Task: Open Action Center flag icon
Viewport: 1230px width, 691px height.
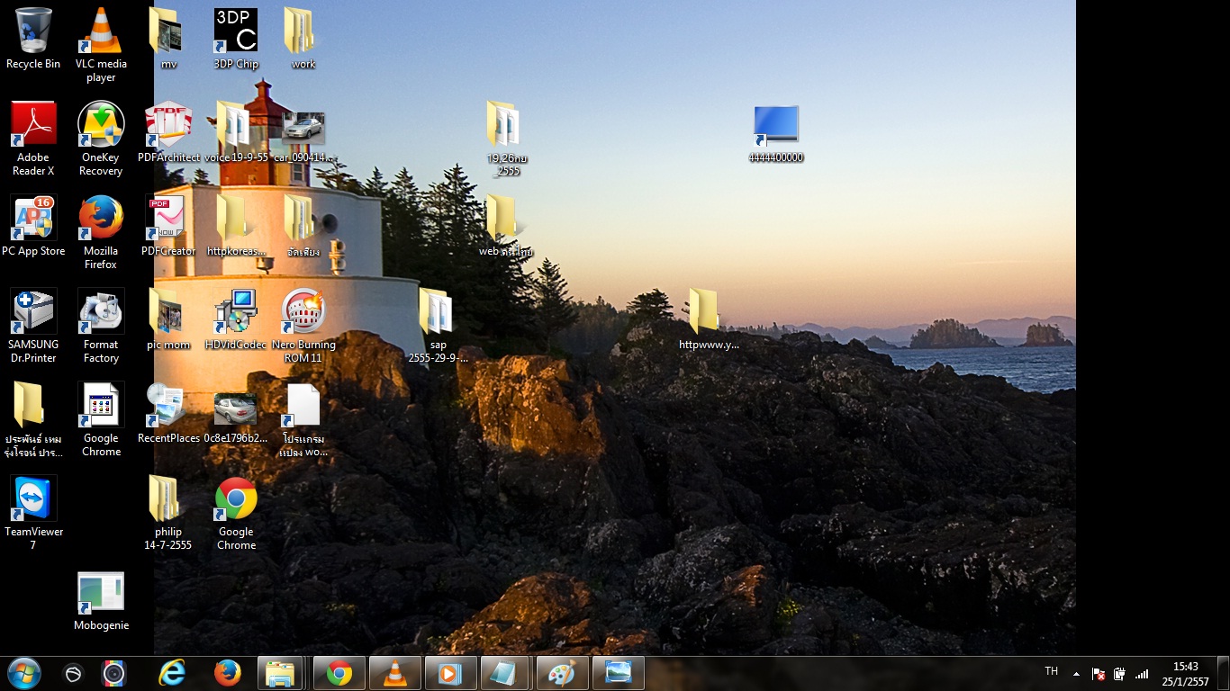Action: point(1099,674)
